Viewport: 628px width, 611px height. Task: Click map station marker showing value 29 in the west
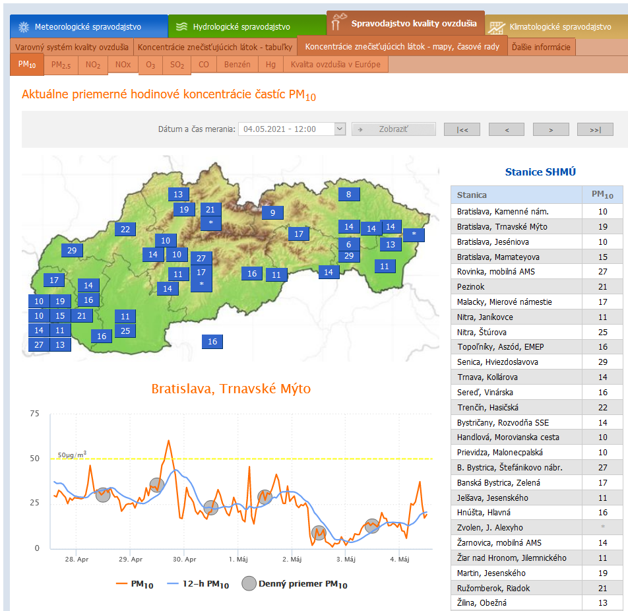72,250
